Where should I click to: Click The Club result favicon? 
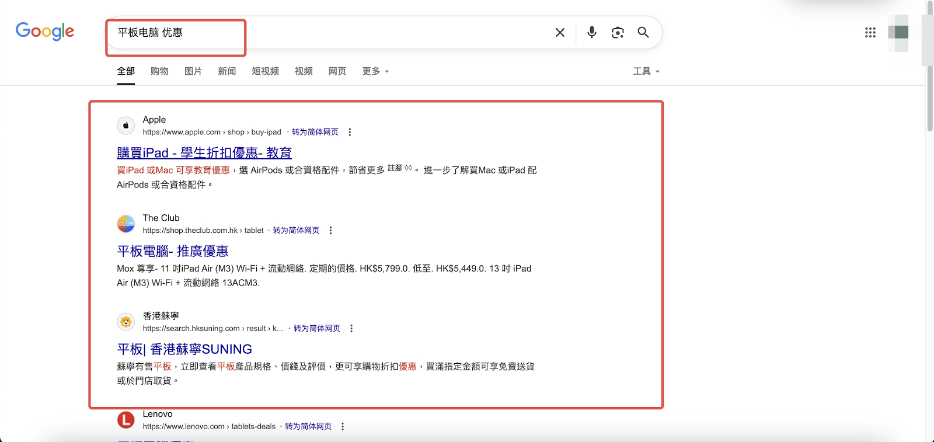126,224
